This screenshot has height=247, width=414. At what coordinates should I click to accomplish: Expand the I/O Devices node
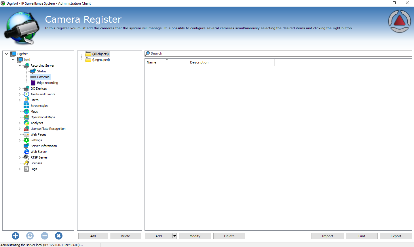pos(20,88)
